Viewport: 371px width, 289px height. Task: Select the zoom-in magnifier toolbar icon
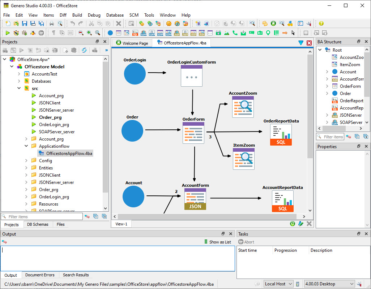pos(89,33)
